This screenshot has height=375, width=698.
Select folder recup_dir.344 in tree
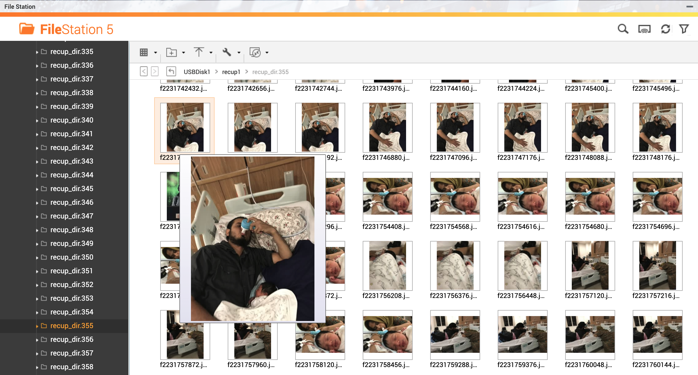(72, 175)
